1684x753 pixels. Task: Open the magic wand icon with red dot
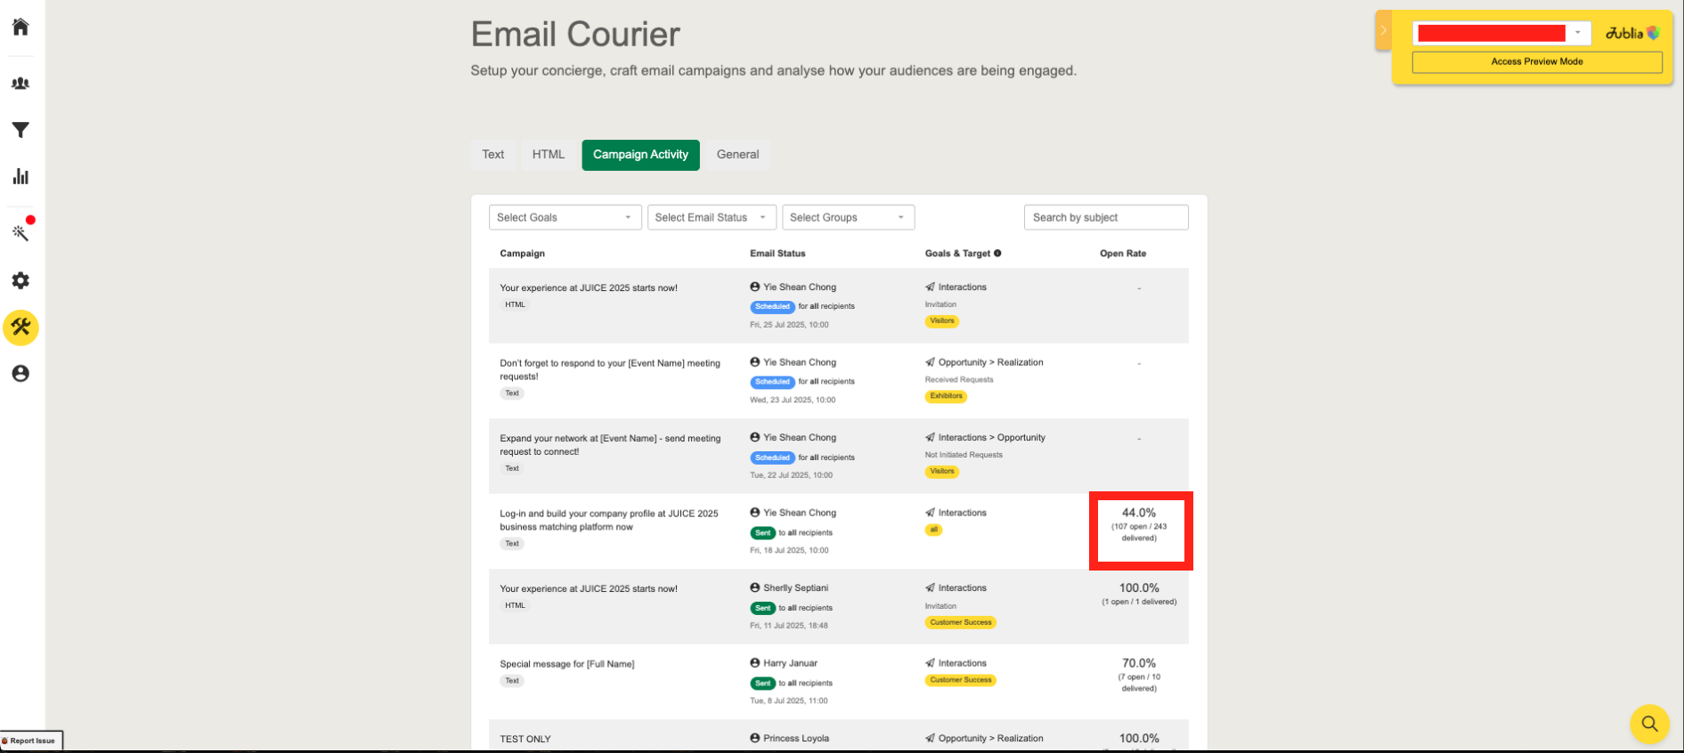click(20, 232)
